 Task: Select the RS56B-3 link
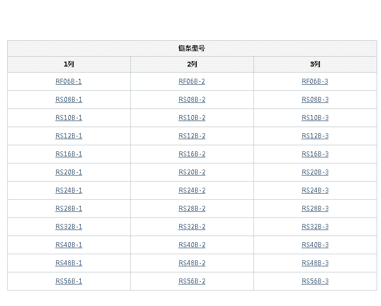[x=315, y=281]
